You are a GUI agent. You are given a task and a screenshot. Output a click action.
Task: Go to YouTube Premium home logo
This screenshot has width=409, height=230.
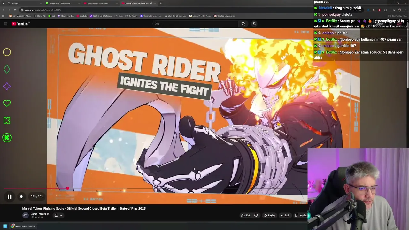click(20, 24)
